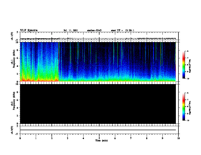Image resolution: width=201 pixels, height=155 pixels.
Task: Click the x-axis tick label "6" minutes
Action: (115, 138)
